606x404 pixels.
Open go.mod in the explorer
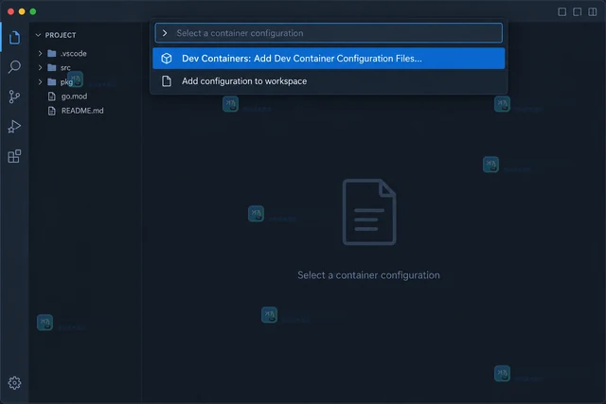tap(74, 97)
